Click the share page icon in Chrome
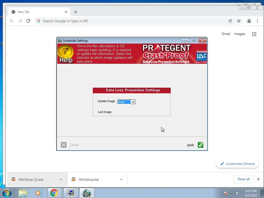Screen dimensions: 264x198 point(230,21)
